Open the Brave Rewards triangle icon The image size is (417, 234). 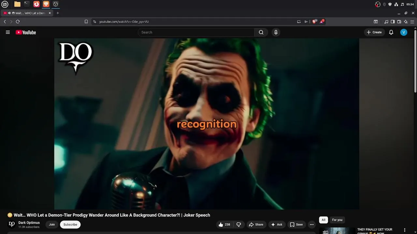pyautogui.click(x=322, y=21)
